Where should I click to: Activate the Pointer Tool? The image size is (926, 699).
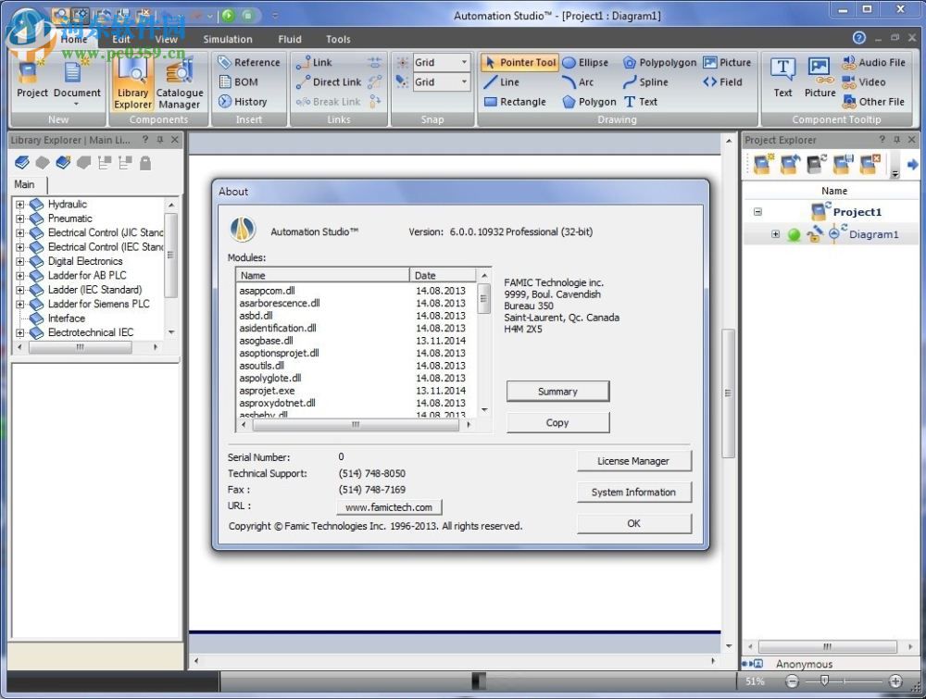519,62
